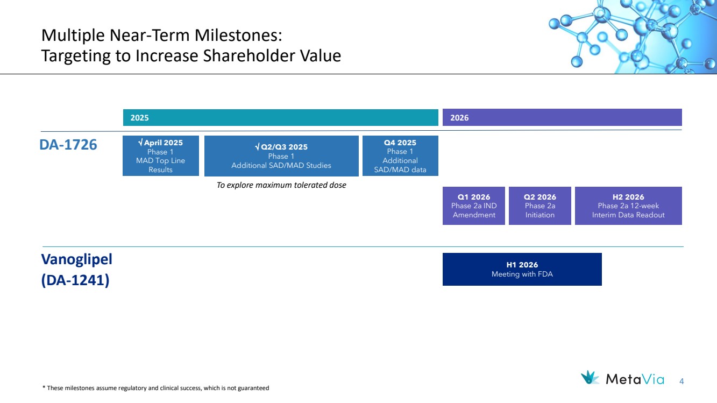Viewport: 717px width, 403px height.
Task: Click the Q4 2025 Additional SAD/MAD data box
Action: 400,156
